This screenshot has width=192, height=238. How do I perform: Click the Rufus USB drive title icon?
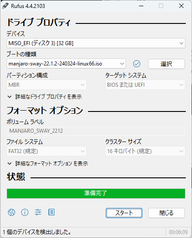(5, 6)
